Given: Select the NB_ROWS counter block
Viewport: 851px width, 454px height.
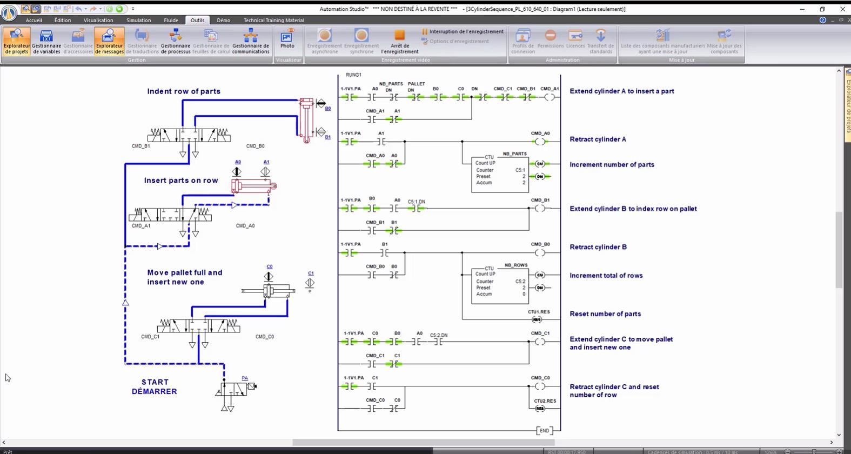Looking at the screenshot, I should pyautogui.click(x=500, y=285).
